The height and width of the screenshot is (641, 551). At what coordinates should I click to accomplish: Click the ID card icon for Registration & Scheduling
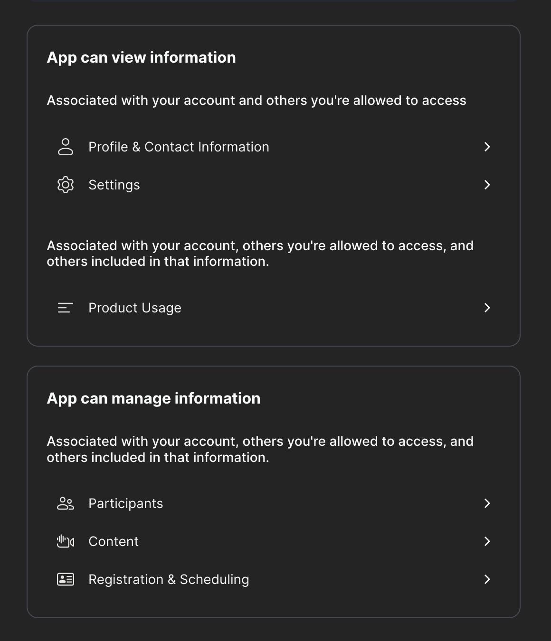click(66, 579)
